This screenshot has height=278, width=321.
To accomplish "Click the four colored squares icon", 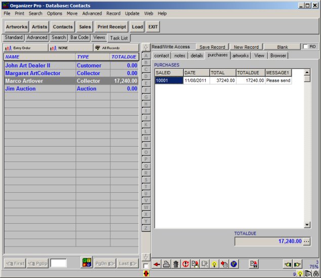I will (x=87, y=263).
